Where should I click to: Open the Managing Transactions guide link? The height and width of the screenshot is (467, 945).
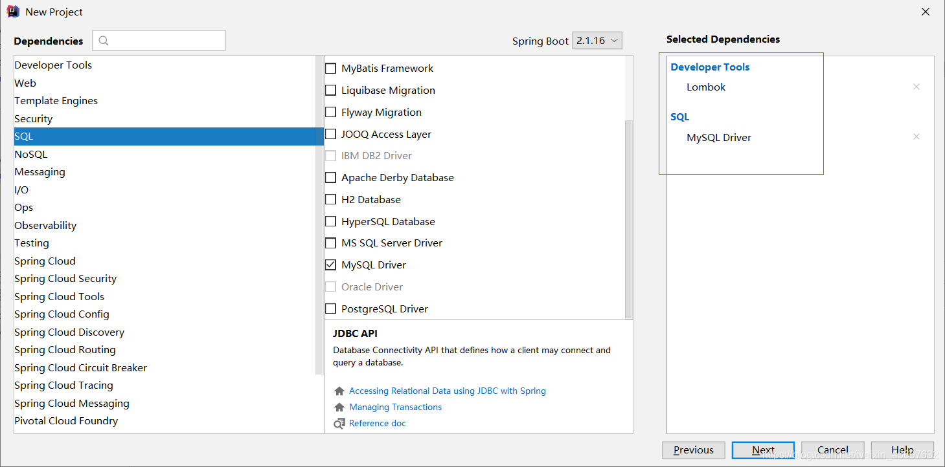point(395,407)
